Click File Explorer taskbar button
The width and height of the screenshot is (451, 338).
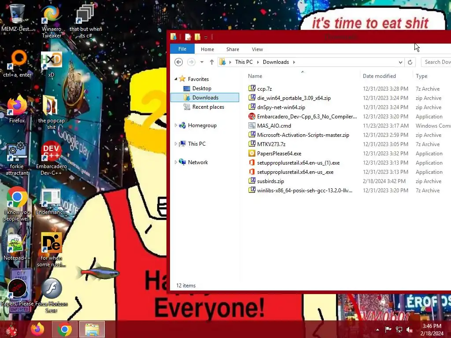pyautogui.click(x=92, y=329)
